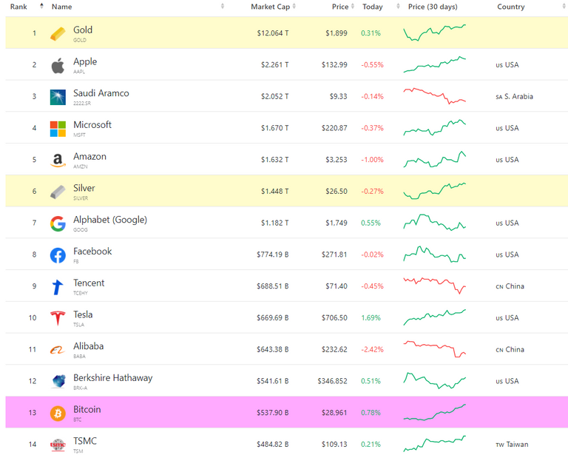Click the TSMC logo icon
The height and width of the screenshot is (458, 568).
tap(58, 445)
